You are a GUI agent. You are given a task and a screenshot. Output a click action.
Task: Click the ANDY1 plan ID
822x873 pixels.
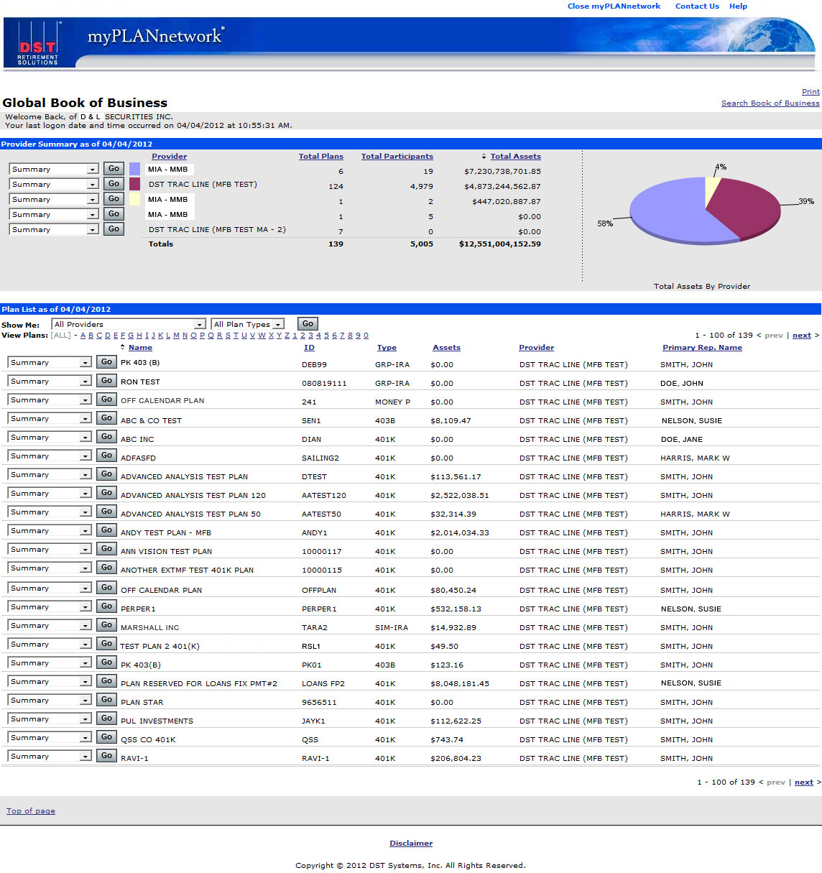click(x=315, y=533)
